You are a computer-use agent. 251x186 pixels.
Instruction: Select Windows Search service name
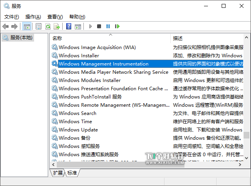pyautogui.click(x=78, y=113)
